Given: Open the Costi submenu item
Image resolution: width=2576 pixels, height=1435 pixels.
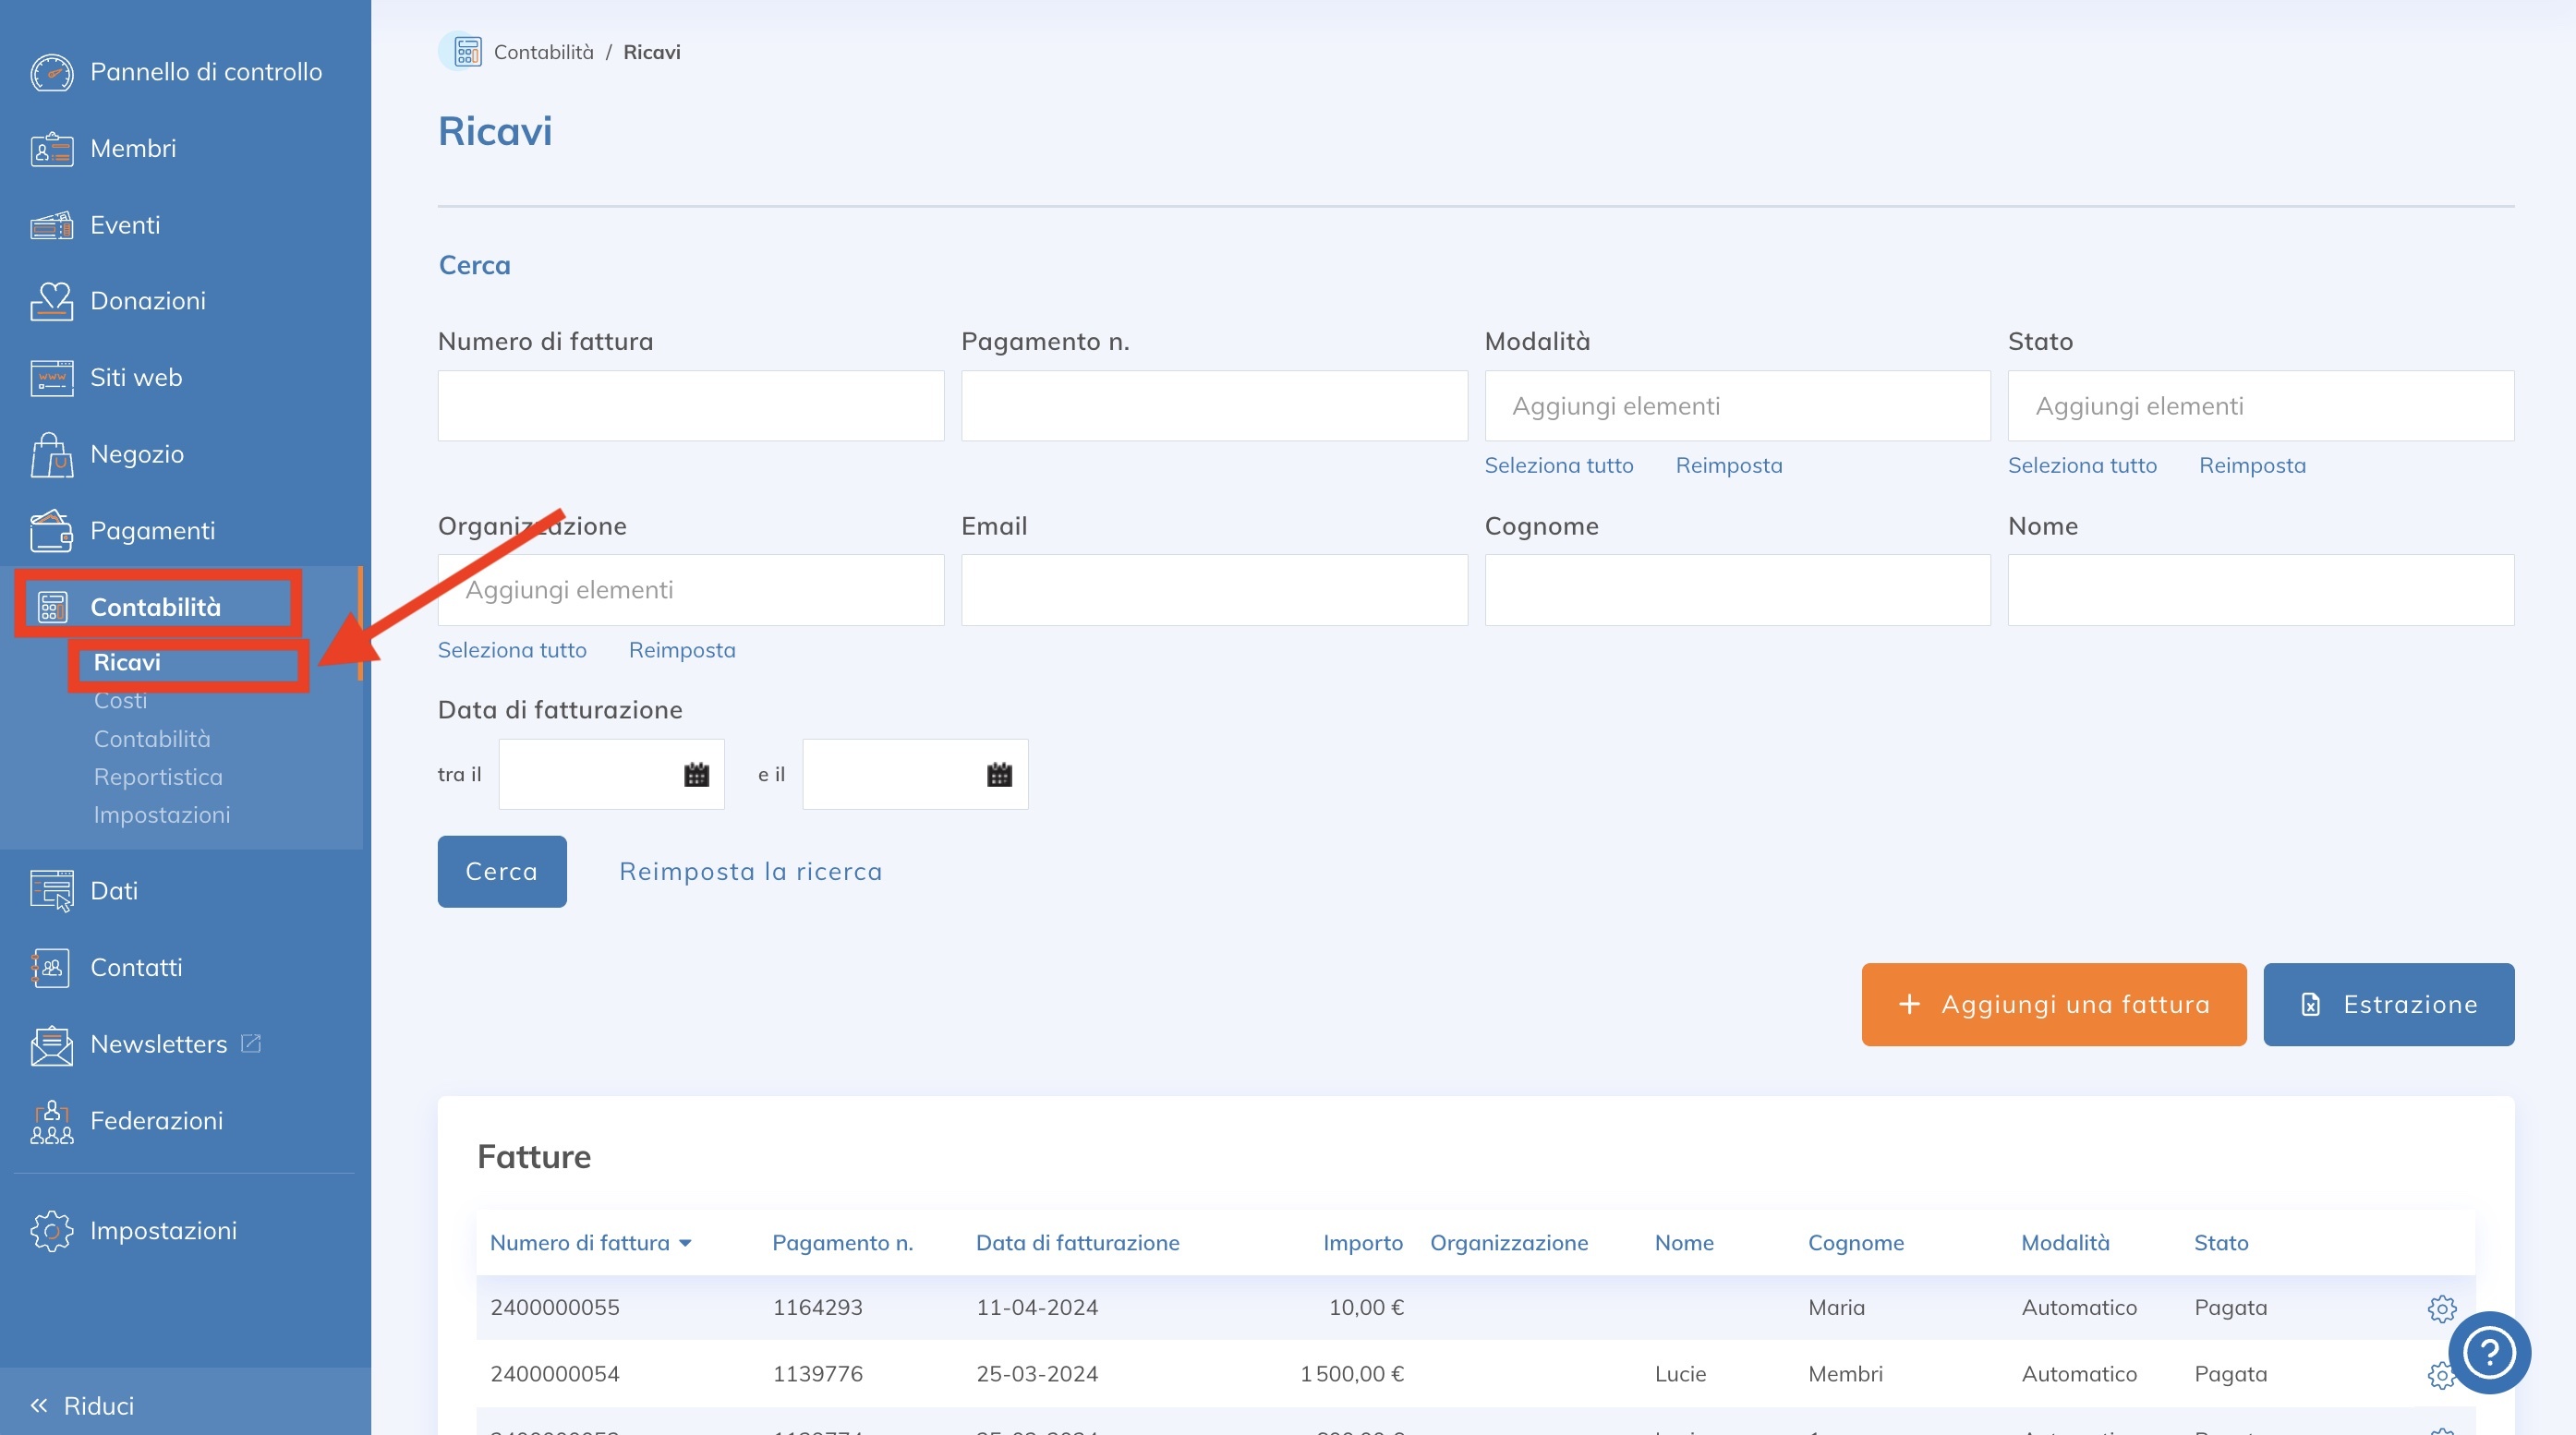Looking at the screenshot, I should click(120, 701).
